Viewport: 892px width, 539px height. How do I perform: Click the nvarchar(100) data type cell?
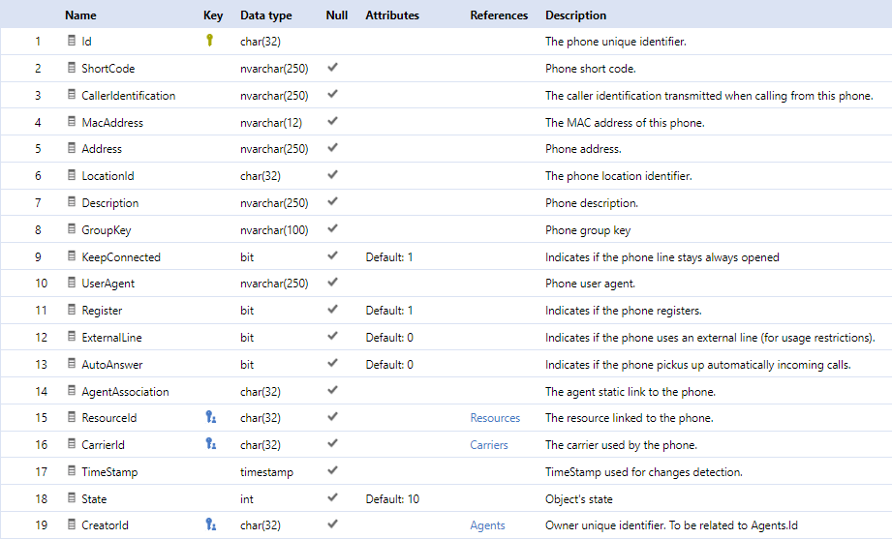pos(274,230)
